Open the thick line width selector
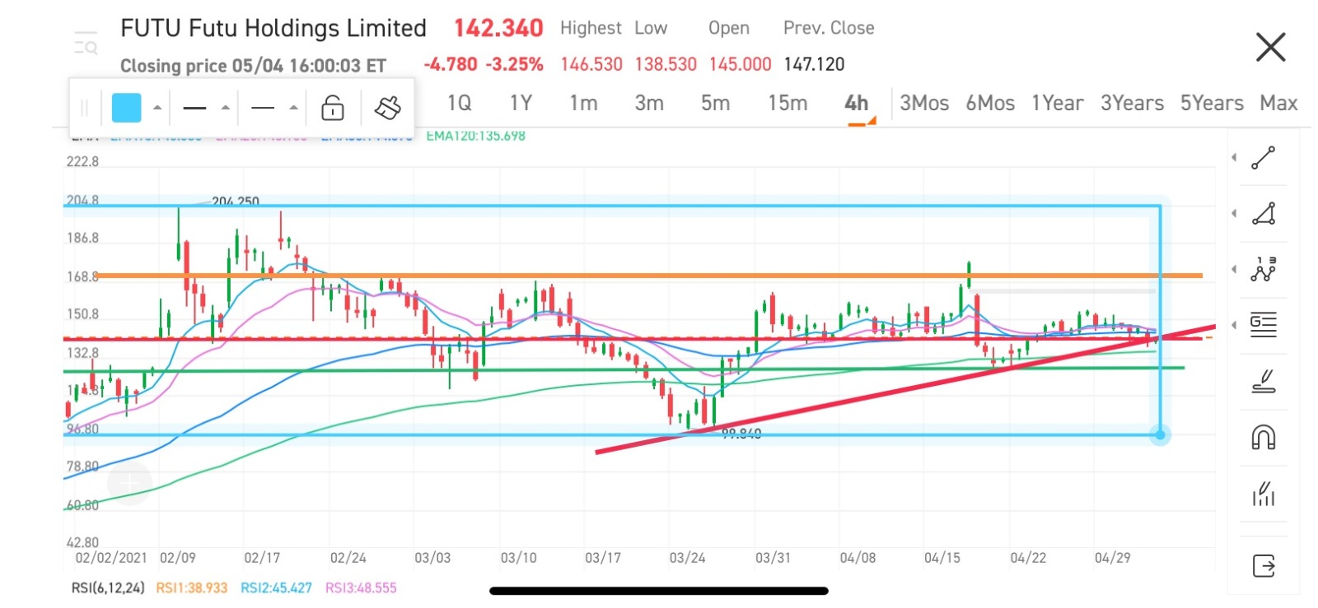Viewport: 1318px width, 608px height. (x=194, y=108)
